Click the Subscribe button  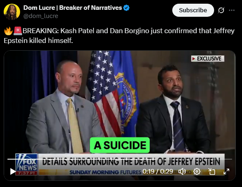tap(193, 10)
